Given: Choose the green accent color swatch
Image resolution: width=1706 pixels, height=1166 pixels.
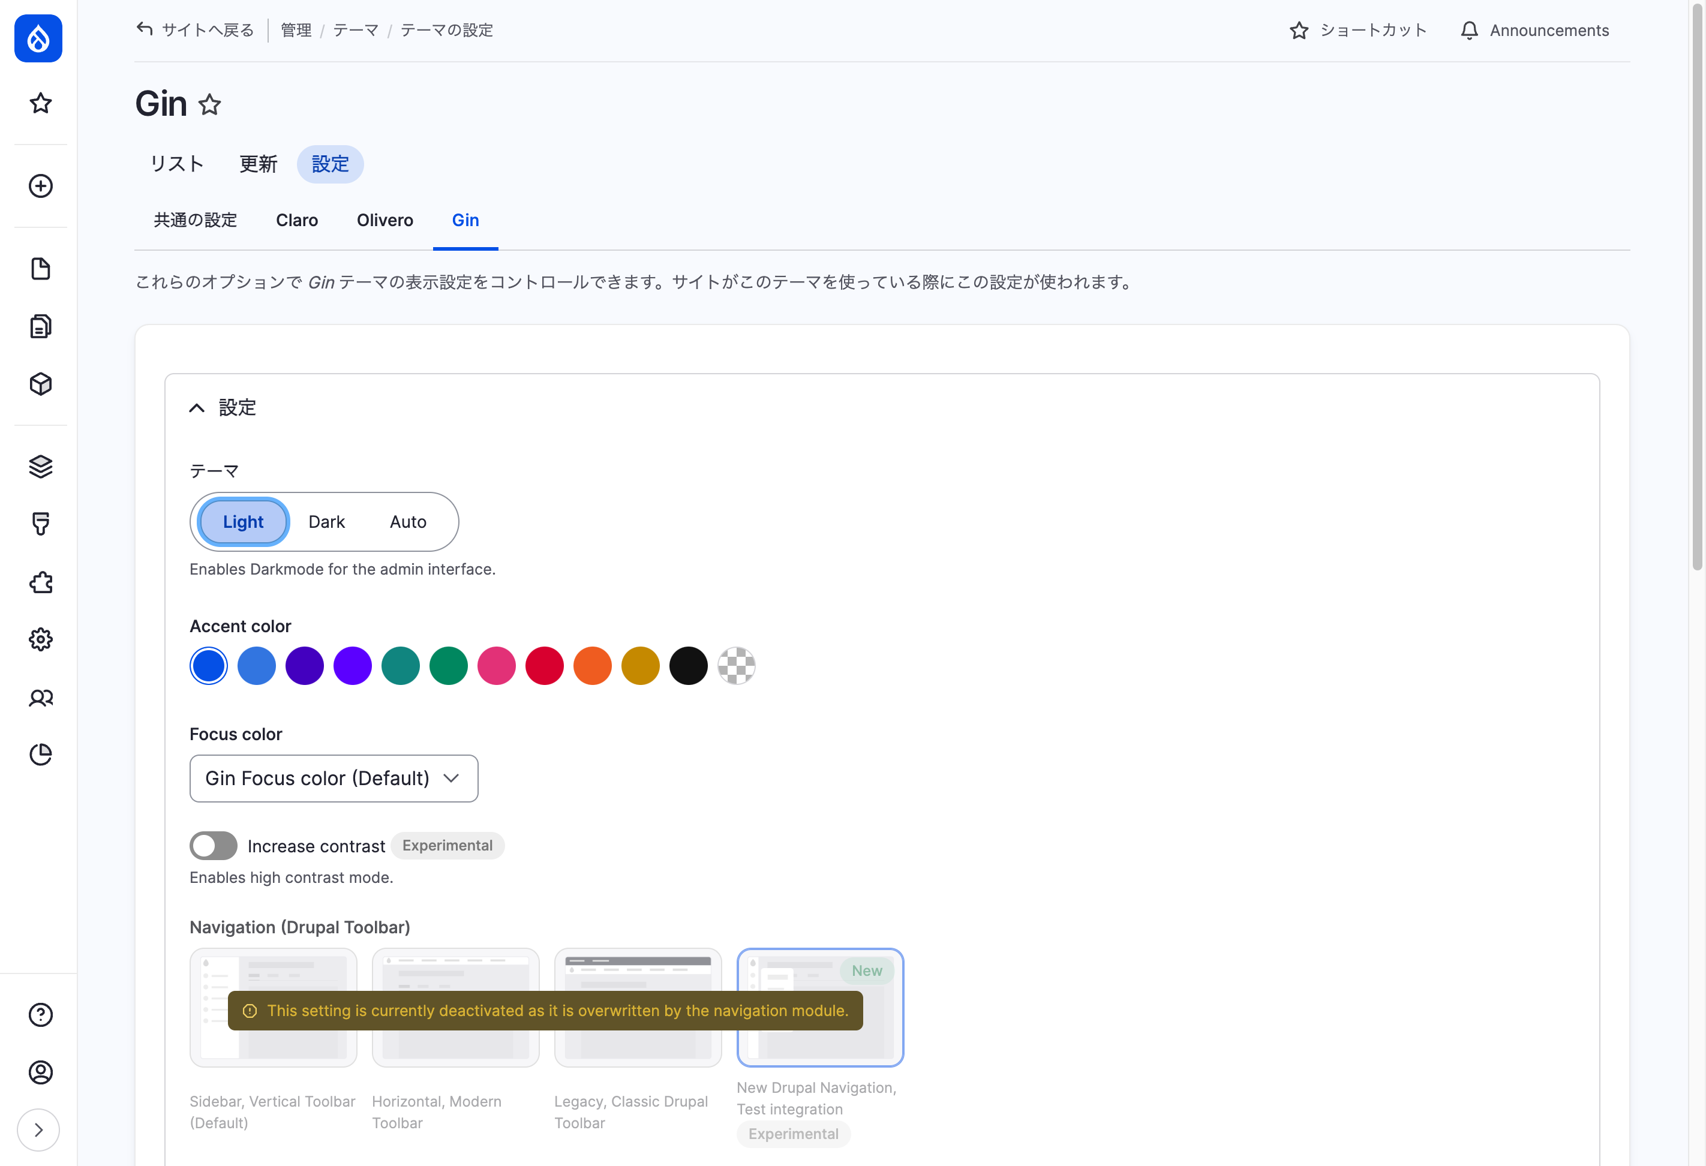Looking at the screenshot, I should [x=449, y=666].
